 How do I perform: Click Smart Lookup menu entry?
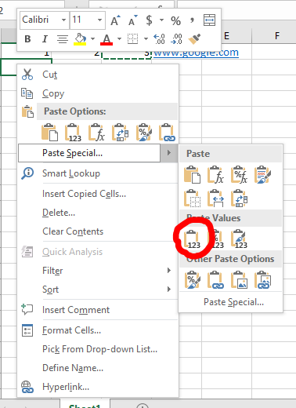[71, 173]
